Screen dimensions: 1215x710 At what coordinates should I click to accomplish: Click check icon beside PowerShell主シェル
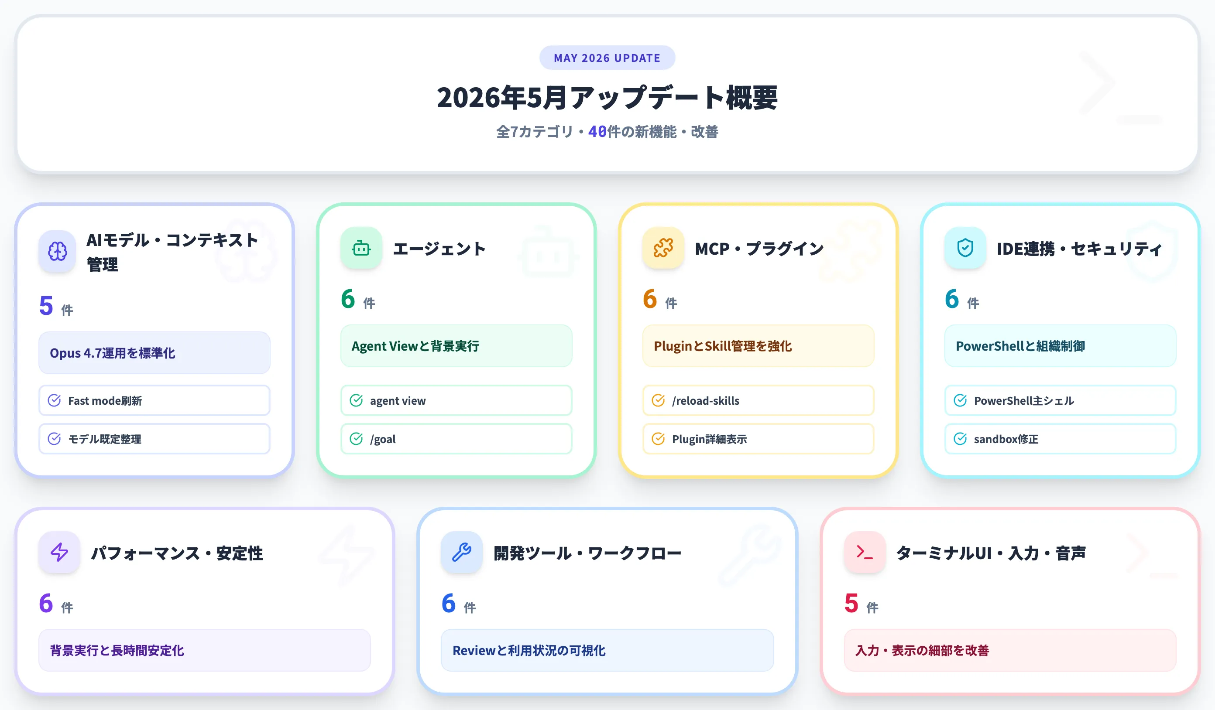961,400
